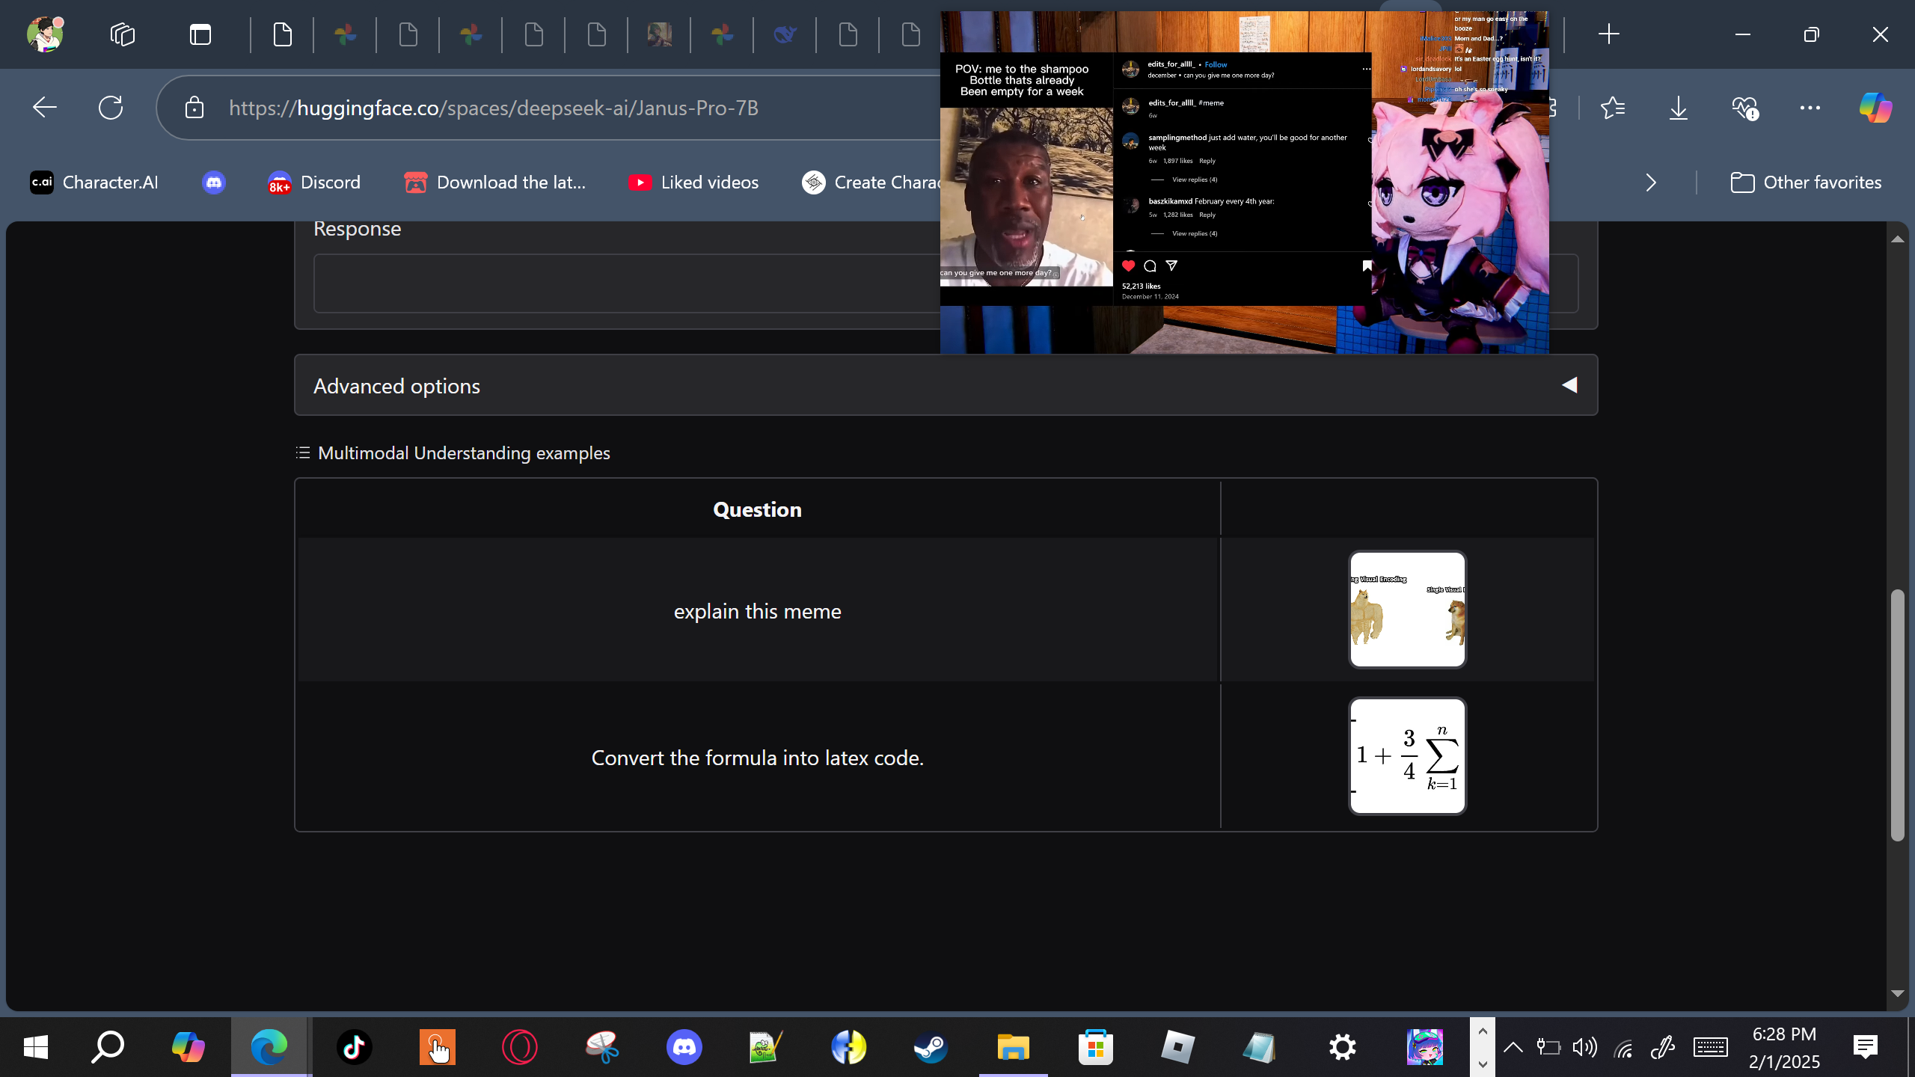Open the Copilot sidebar icon
Image resolution: width=1915 pixels, height=1077 pixels.
[x=1875, y=108]
